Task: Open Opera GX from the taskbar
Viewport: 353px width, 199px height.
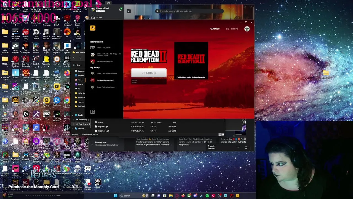Action: point(177,196)
